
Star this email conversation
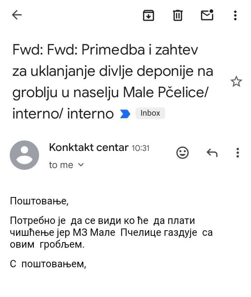[x=236, y=82]
